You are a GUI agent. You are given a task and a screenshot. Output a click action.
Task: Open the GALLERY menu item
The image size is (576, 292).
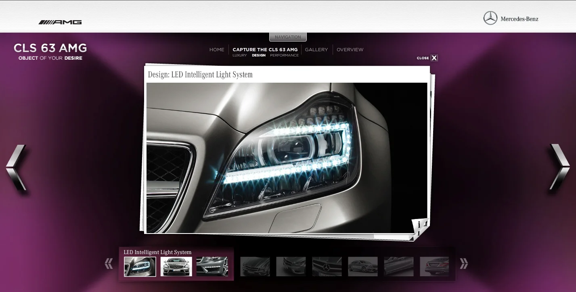[x=316, y=50]
